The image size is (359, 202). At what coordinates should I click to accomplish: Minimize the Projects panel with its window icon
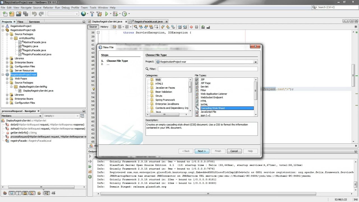(x=84, y=22)
